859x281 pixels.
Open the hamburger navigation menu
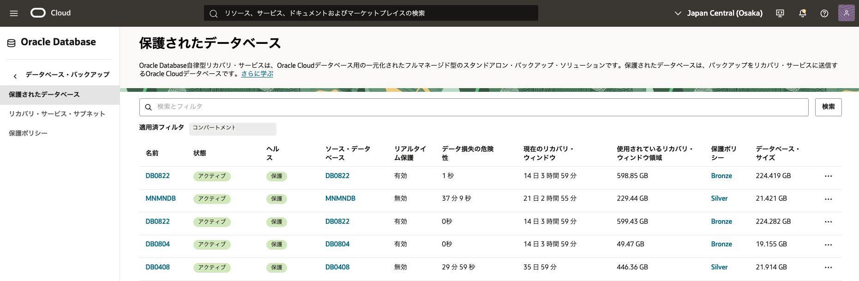click(x=14, y=13)
